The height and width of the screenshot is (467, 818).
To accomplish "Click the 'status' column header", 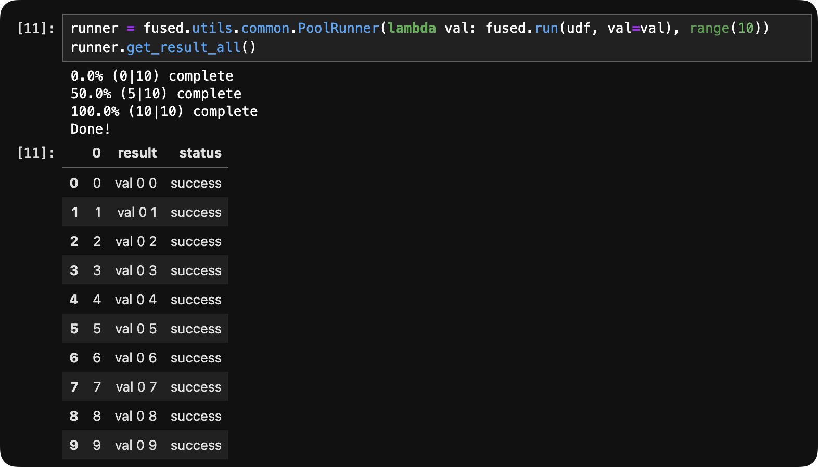I will pos(200,153).
